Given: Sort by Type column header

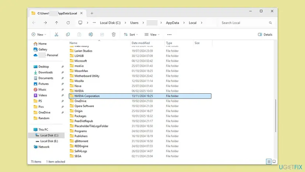Looking at the screenshot, I should [179, 43].
